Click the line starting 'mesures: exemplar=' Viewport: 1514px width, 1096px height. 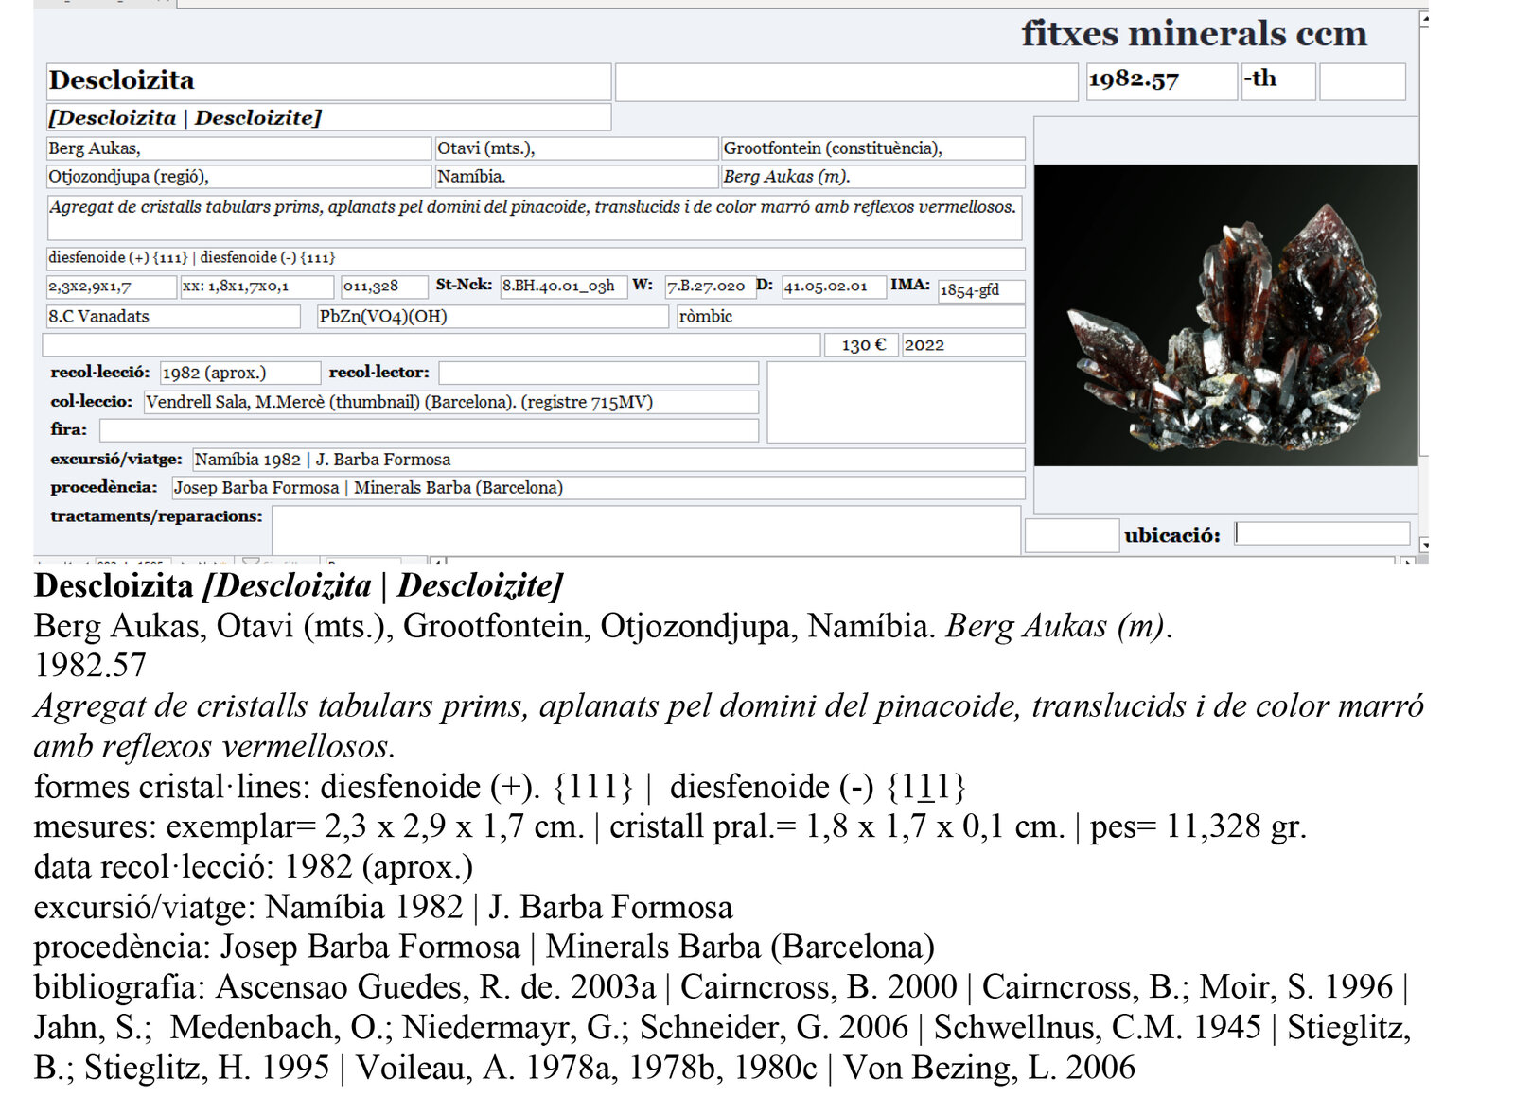tap(670, 827)
